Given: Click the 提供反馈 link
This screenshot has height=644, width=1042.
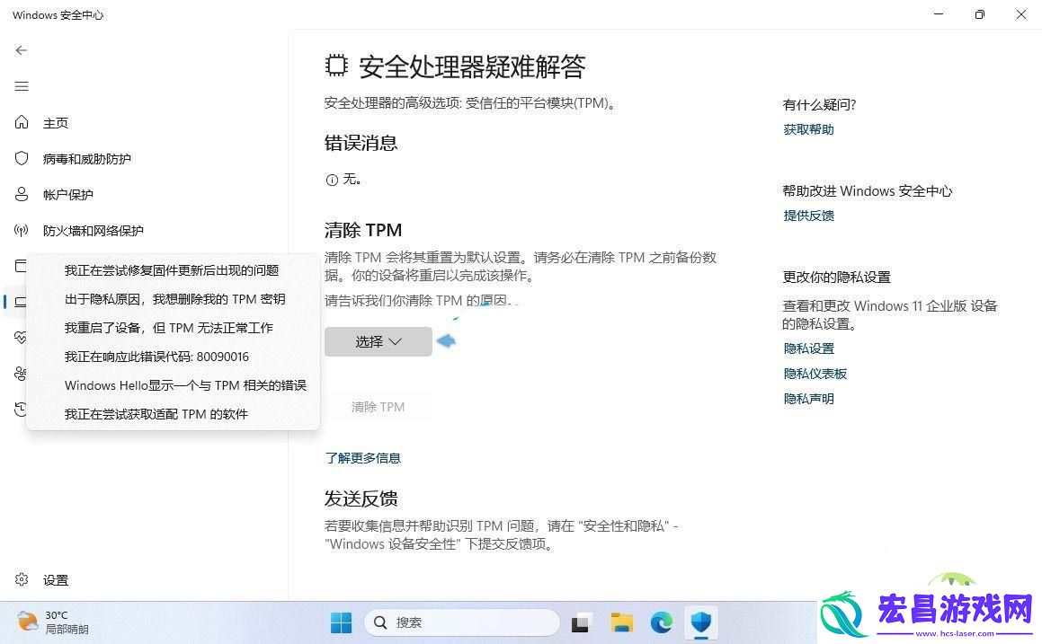Looking at the screenshot, I should click(808, 216).
